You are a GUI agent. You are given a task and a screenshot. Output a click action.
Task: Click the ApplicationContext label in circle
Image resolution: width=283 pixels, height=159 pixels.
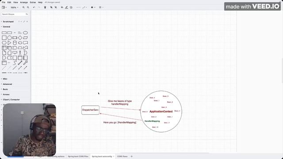(161, 111)
